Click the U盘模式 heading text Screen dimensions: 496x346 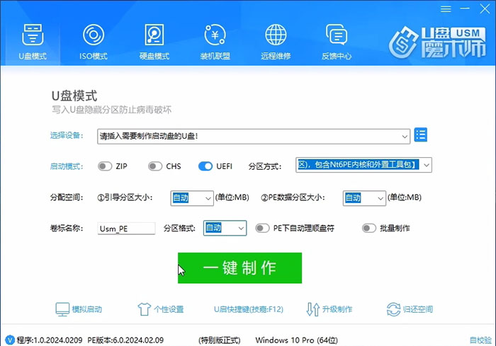(x=74, y=96)
